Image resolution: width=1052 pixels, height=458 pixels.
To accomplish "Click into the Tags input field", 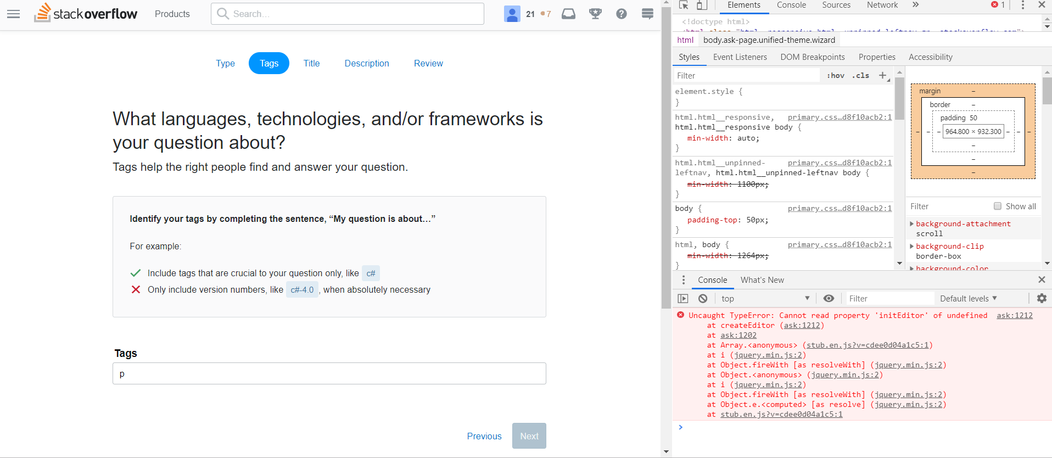I will click(x=329, y=373).
